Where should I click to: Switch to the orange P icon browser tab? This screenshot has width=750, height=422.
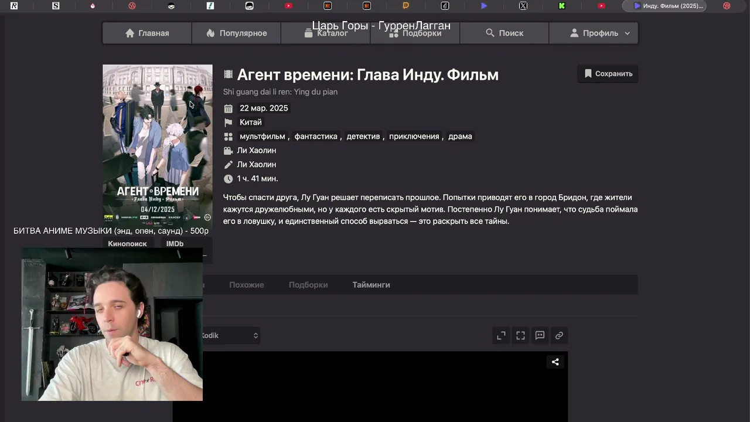click(x=405, y=6)
